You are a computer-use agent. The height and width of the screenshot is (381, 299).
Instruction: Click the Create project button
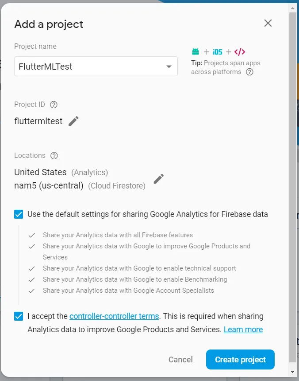tap(240, 359)
